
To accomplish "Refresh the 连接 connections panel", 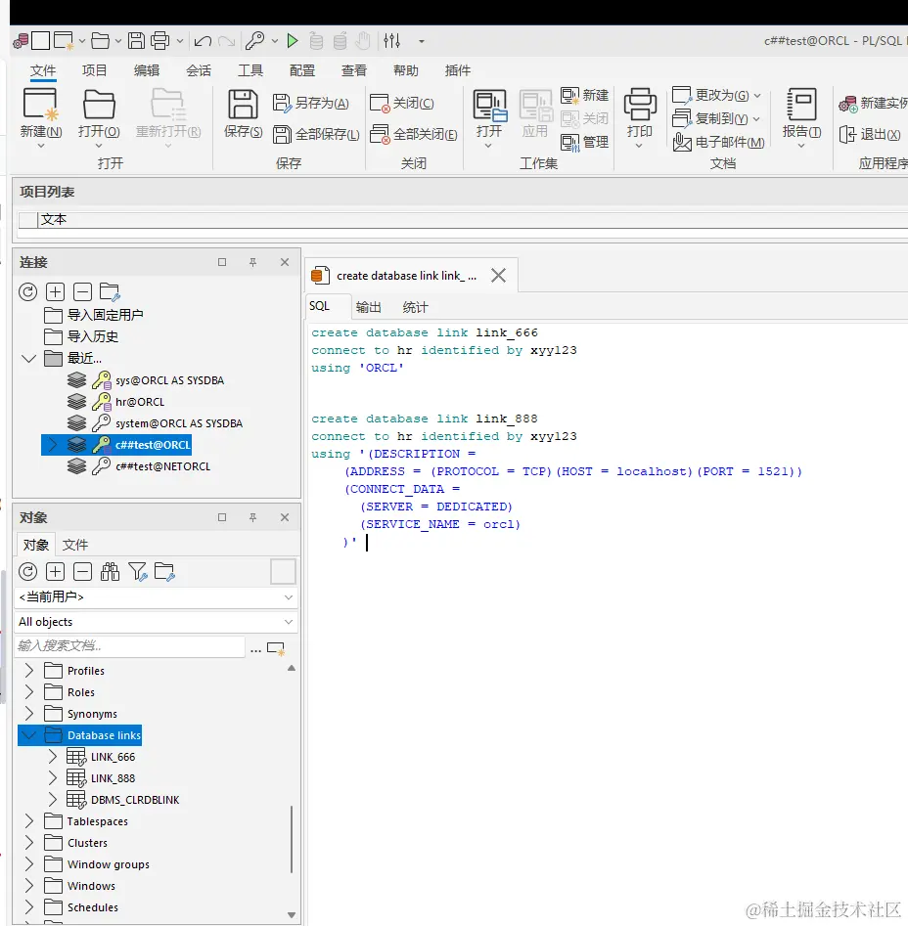I will pyautogui.click(x=27, y=291).
